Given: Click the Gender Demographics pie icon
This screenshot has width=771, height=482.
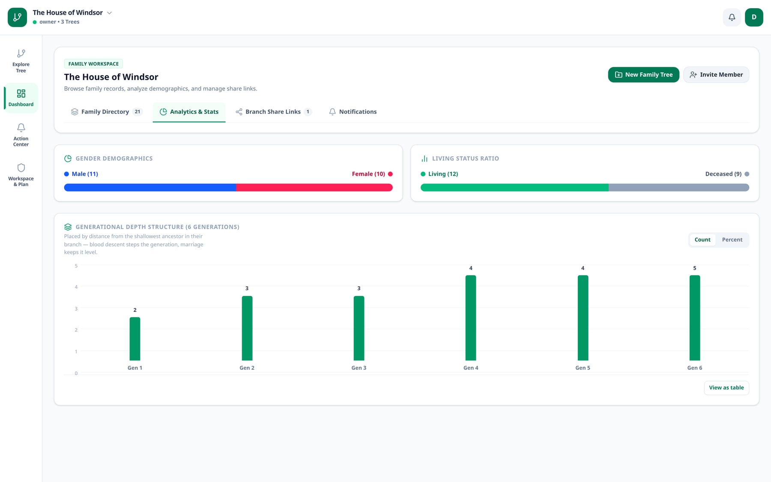Looking at the screenshot, I should pos(68,159).
